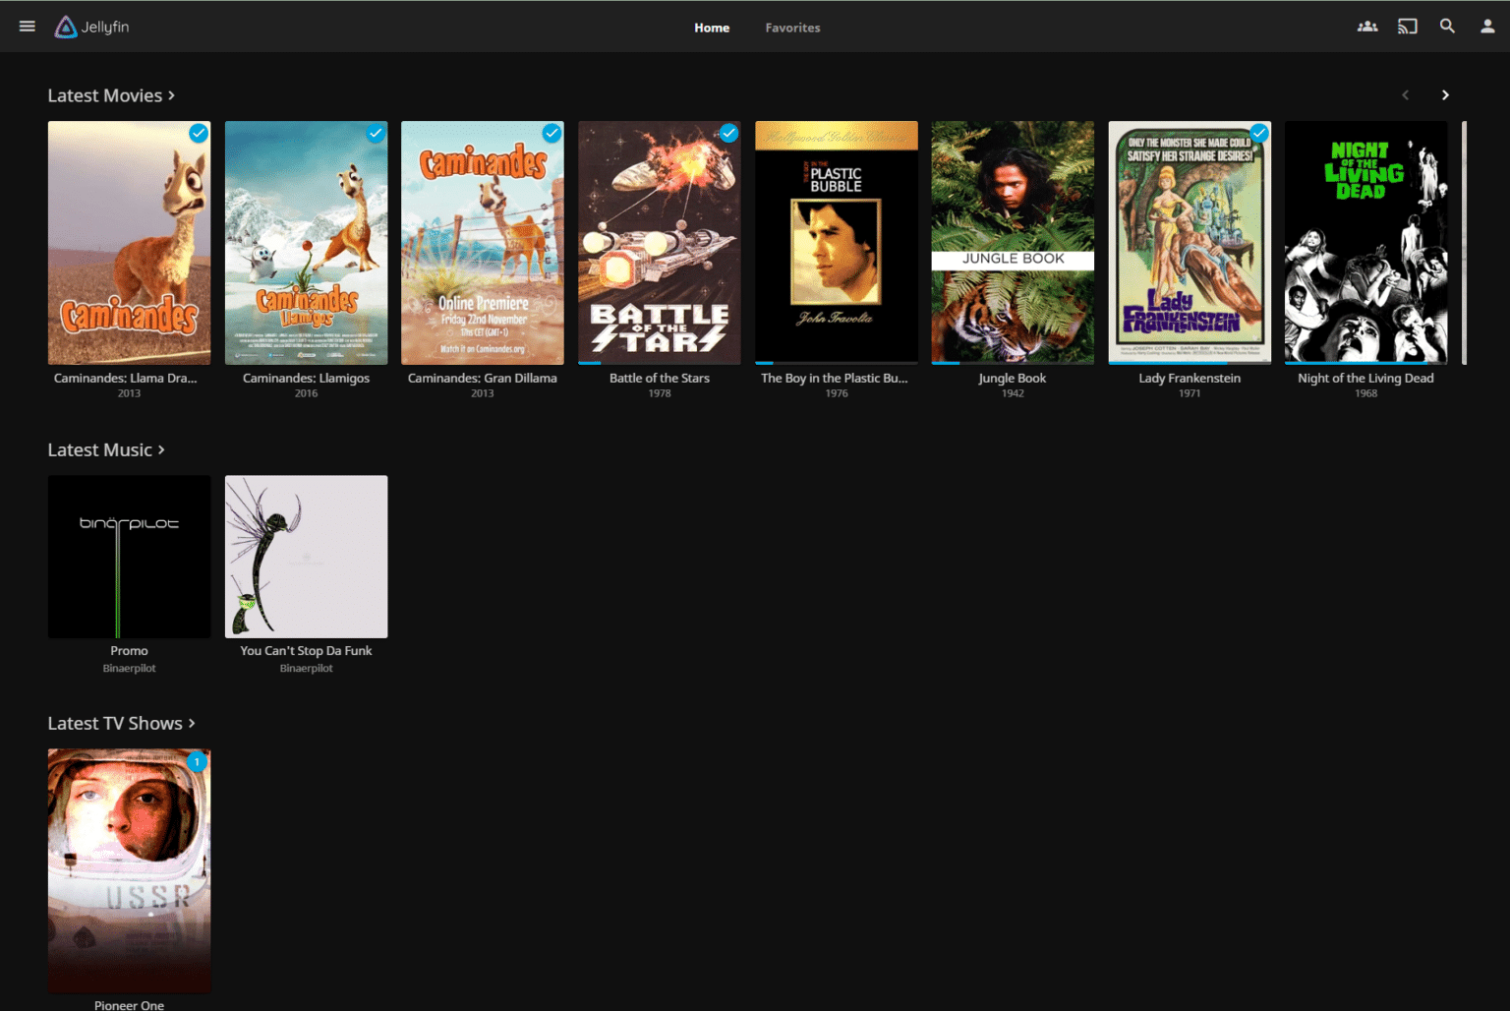1510x1011 pixels.
Task: Click year 2016 under Caminandes: Llamigos
Action: point(306,393)
